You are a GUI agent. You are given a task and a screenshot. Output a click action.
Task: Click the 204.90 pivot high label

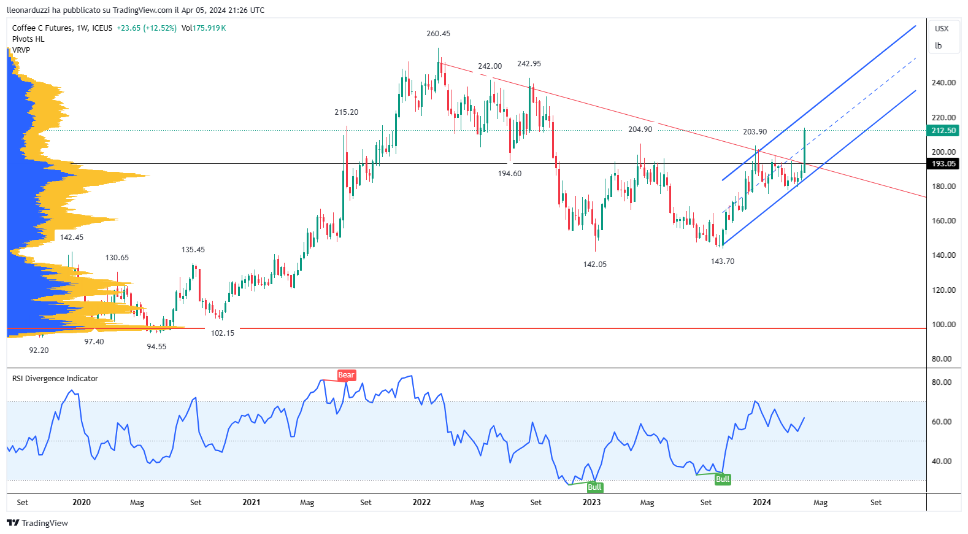640,130
